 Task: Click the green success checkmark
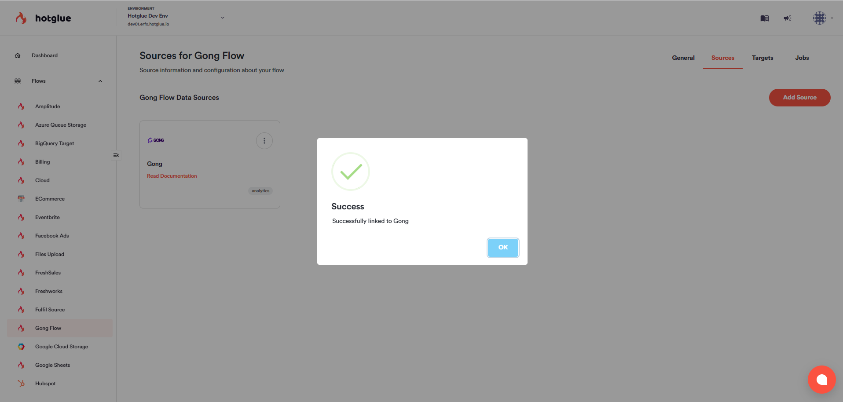[351, 172]
